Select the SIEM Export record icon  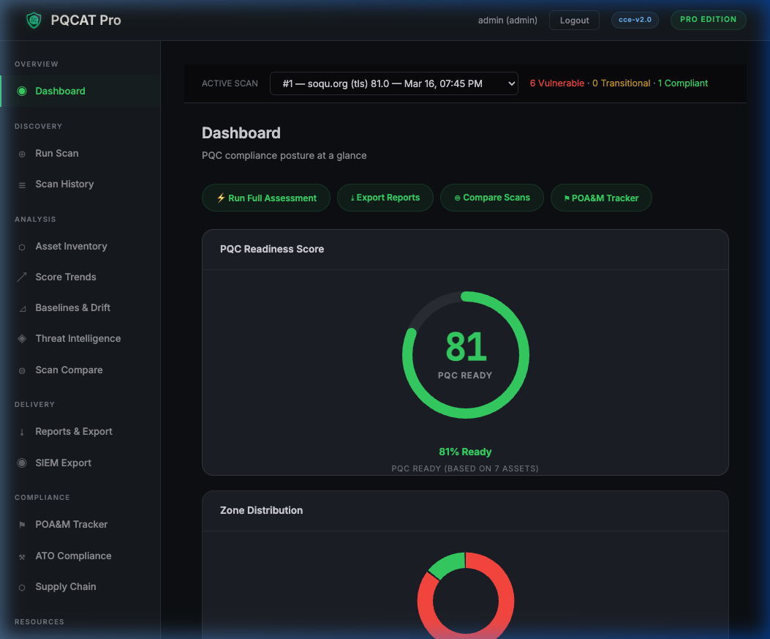coord(20,463)
